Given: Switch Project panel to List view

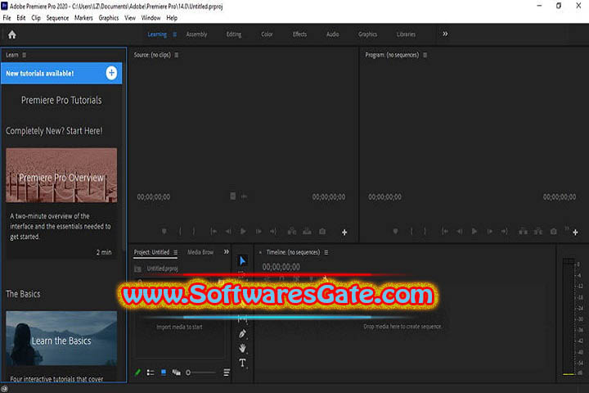Looking at the screenshot, I should [x=151, y=373].
